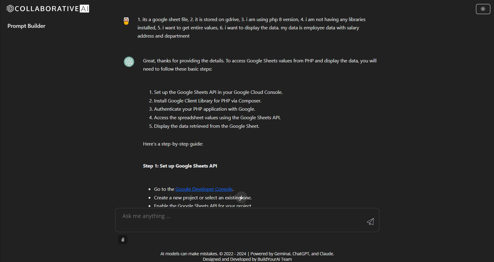Open the file attachment paperclip icon
This screenshot has width=494, height=262.
123,240
